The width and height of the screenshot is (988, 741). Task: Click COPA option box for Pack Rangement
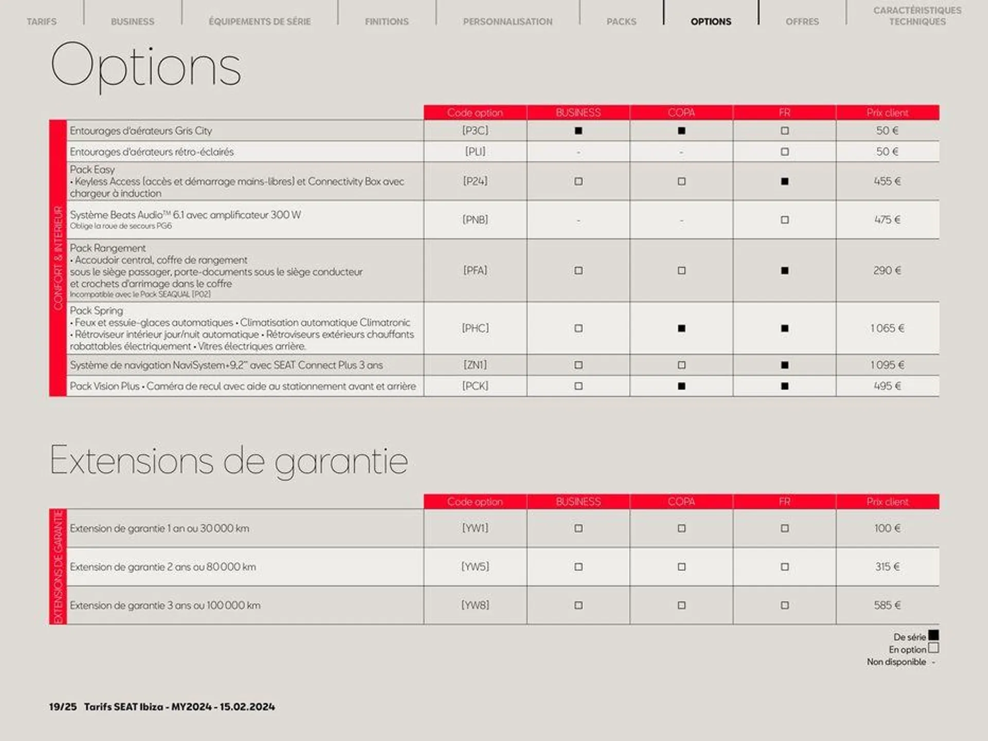coord(681,270)
